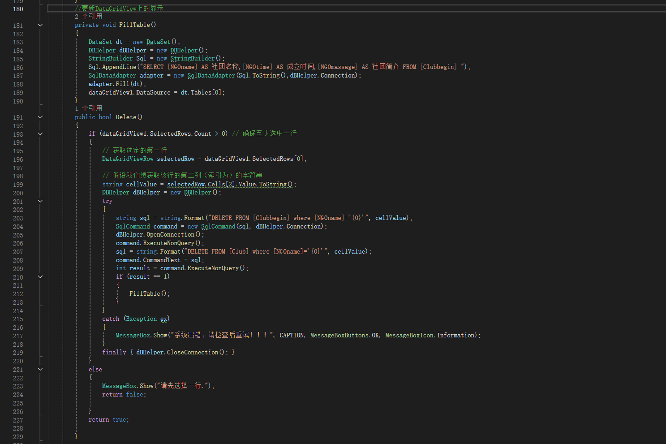Image resolution: width=666 pixels, height=444 pixels.
Task: Click the FillTable method name in its declaration
Action: tap(134, 25)
